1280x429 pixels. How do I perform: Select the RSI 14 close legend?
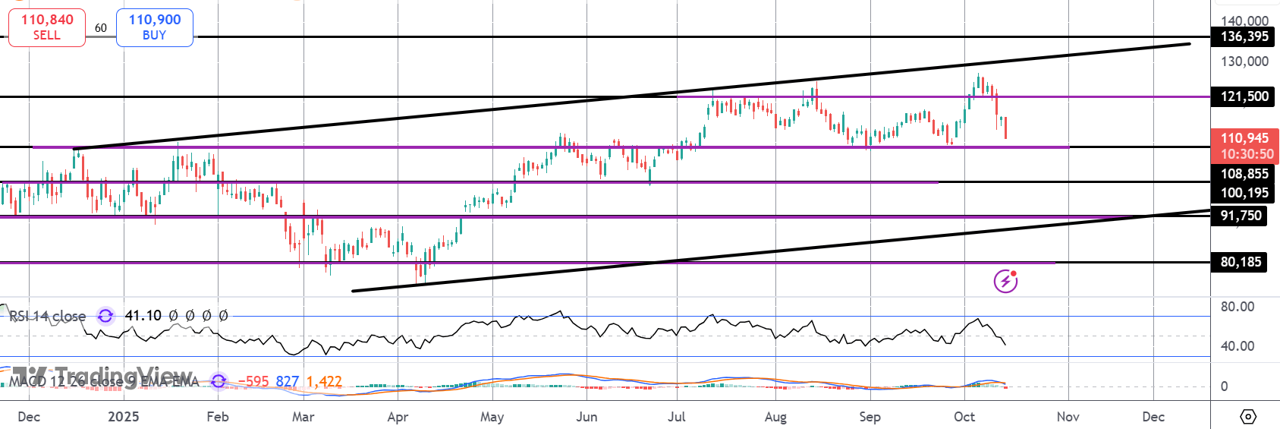(x=48, y=316)
